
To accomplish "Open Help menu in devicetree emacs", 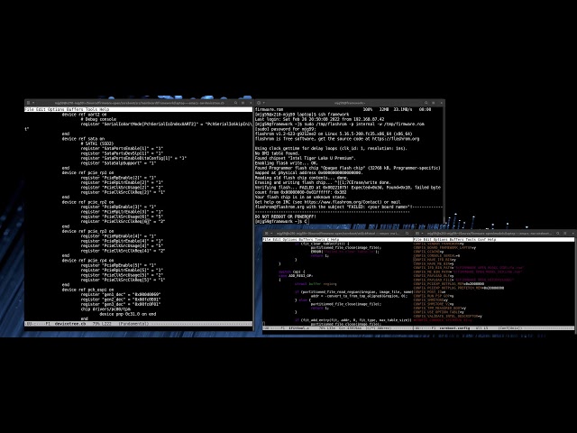I will (x=105, y=109).
